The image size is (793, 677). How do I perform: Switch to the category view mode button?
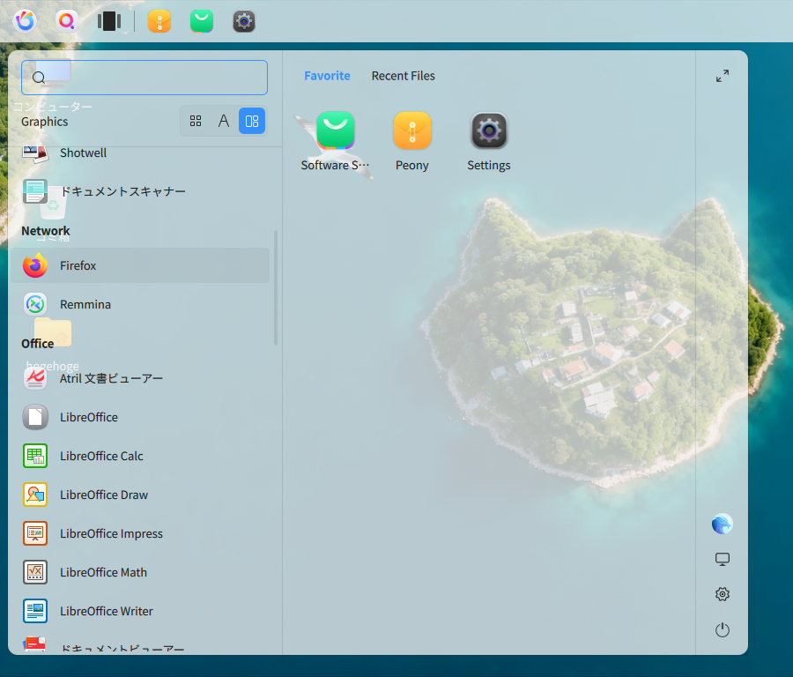click(252, 121)
